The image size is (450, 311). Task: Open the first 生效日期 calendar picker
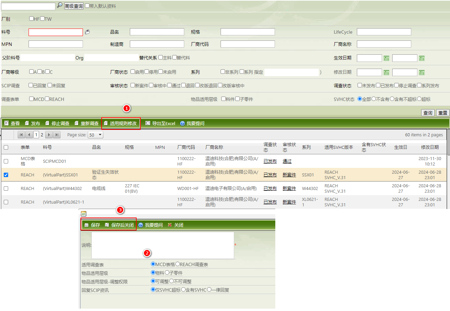coord(386,58)
